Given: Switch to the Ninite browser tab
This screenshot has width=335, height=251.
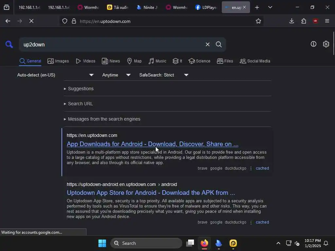Looking at the screenshot, I should (148, 8).
